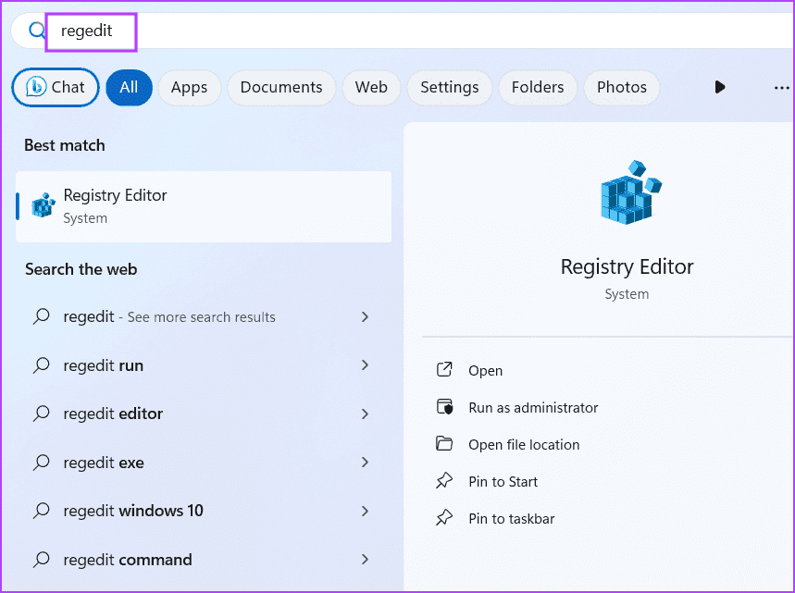Switch to the Documents filter tab

[x=281, y=87]
